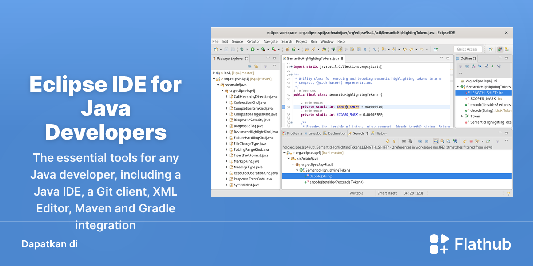
Task: Click Remove All Matches double-X icon
Action: point(410,141)
